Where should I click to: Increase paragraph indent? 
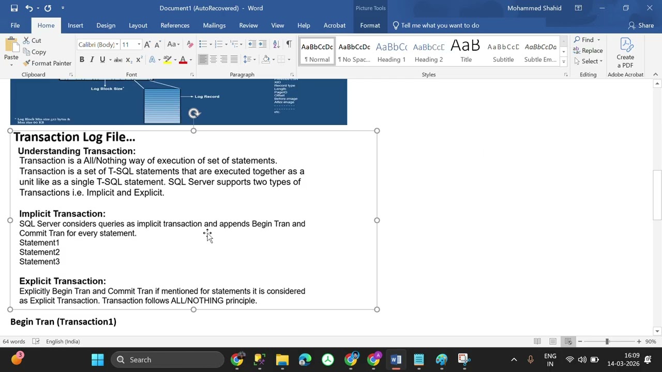click(x=263, y=44)
